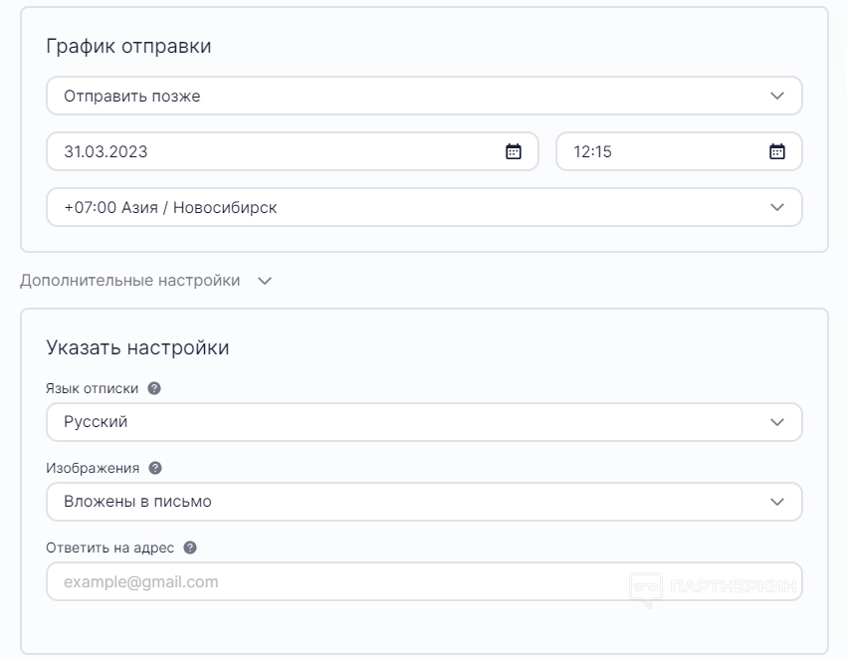Focus the example@gmail.com reply-to address field
The height and width of the screenshot is (660, 847).
[x=328, y=581]
